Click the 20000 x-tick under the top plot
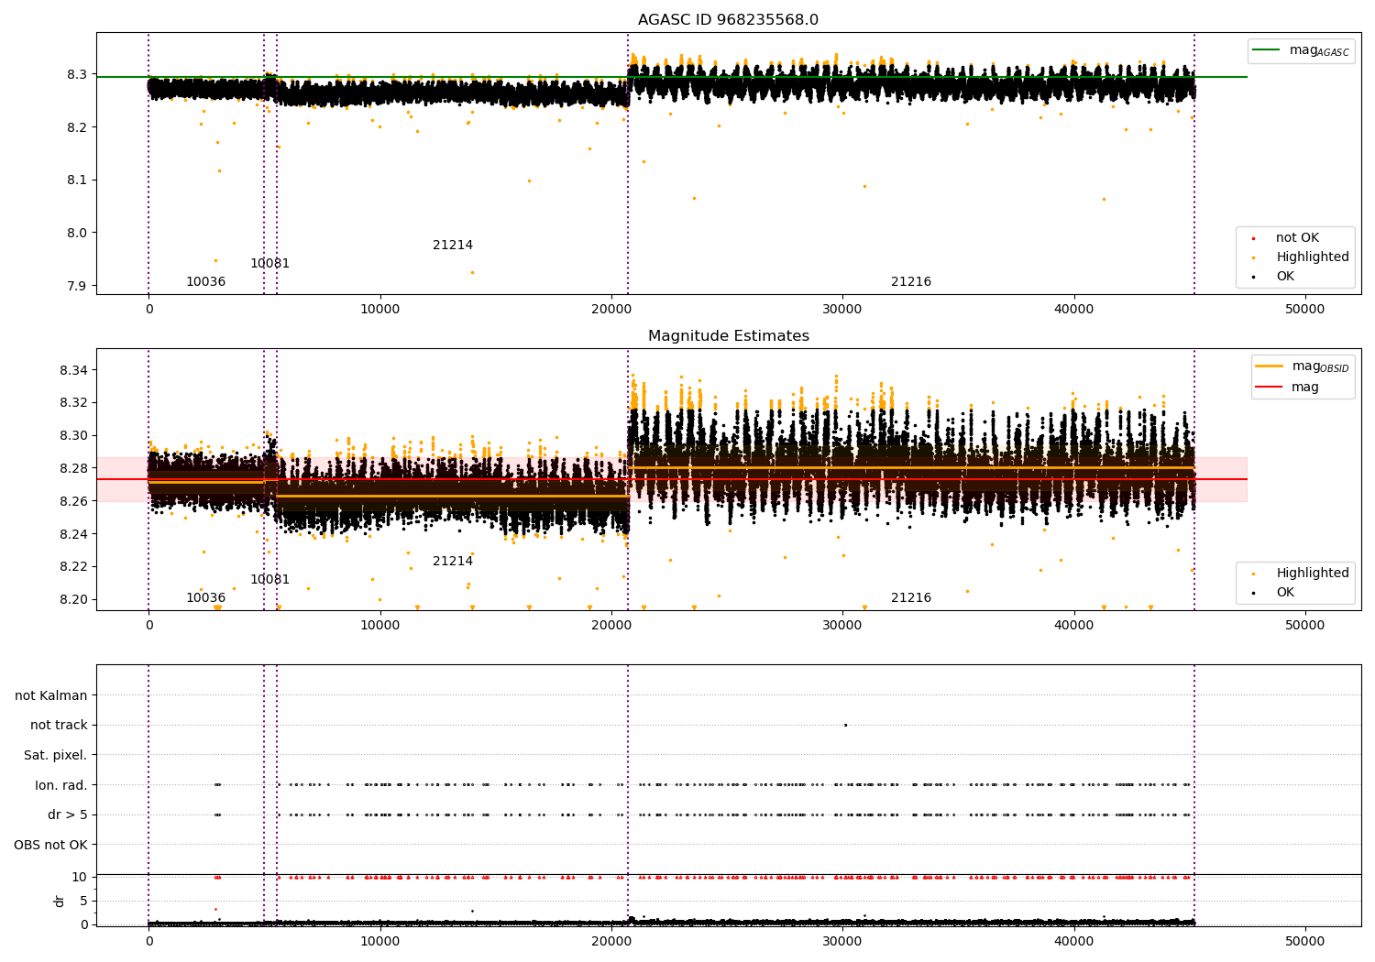The height and width of the screenshot is (962, 1375). pos(610,309)
